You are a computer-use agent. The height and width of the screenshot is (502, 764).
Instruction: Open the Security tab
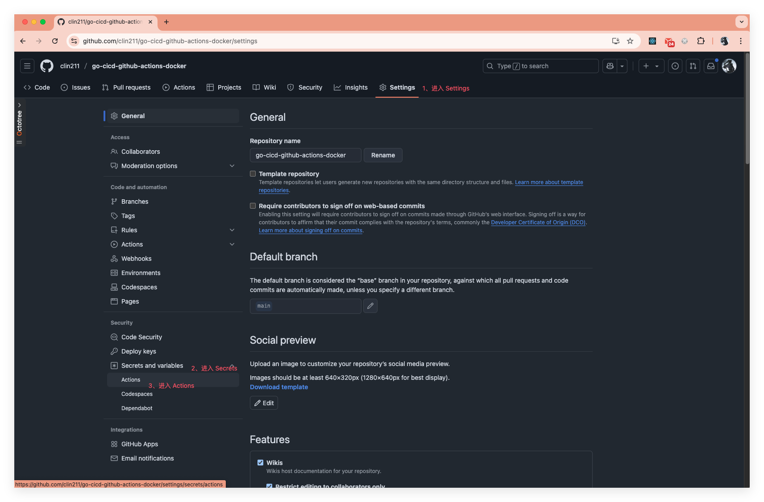(305, 87)
